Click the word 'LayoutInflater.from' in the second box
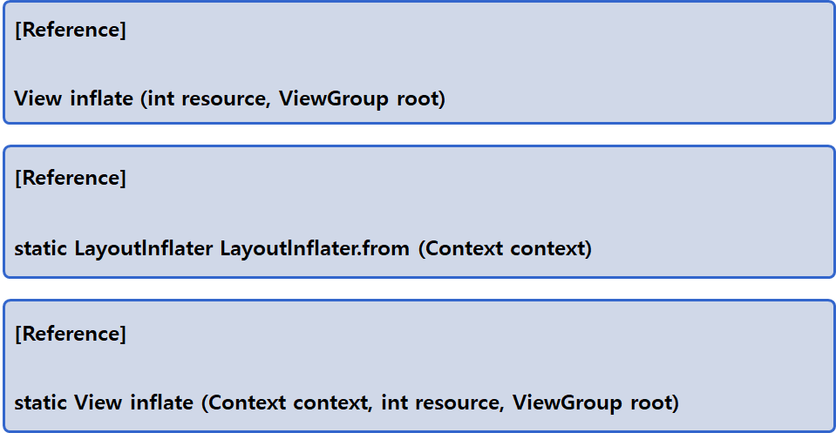 click(x=315, y=248)
